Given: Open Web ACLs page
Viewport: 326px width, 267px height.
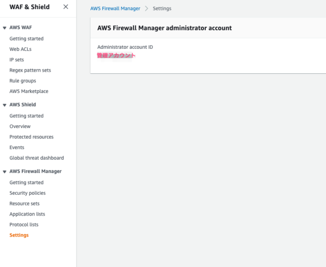Looking at the screenshot, I should (20, 49).
